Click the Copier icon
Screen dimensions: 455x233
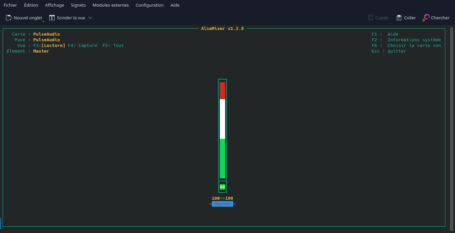click(370, 18)
